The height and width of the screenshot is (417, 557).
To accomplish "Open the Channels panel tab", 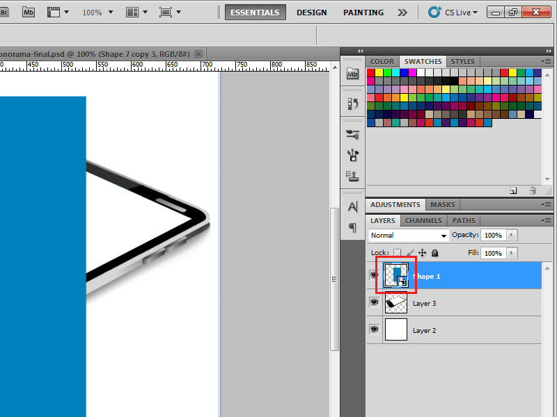I will click(x=423, y=220).
